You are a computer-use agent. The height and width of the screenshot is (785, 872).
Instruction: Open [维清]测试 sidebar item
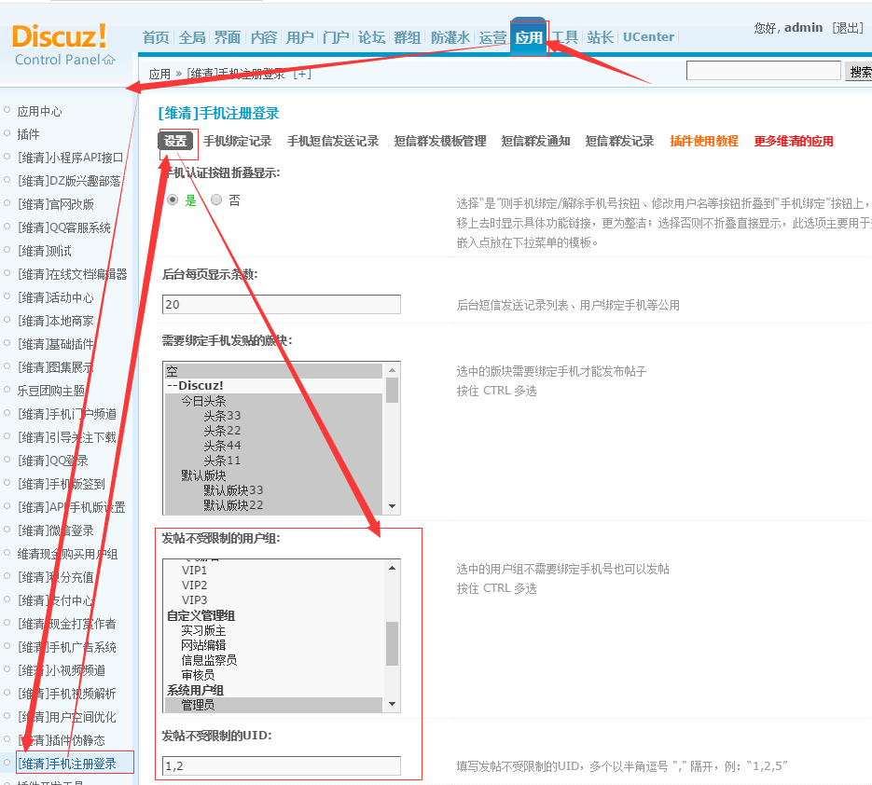coord(45,252)
